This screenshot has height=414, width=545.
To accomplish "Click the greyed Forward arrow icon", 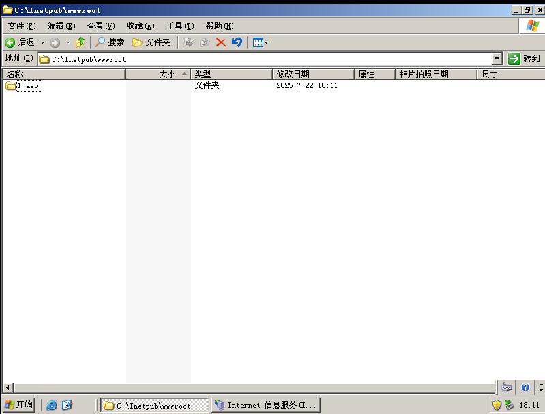I will [x=55, y=43].
